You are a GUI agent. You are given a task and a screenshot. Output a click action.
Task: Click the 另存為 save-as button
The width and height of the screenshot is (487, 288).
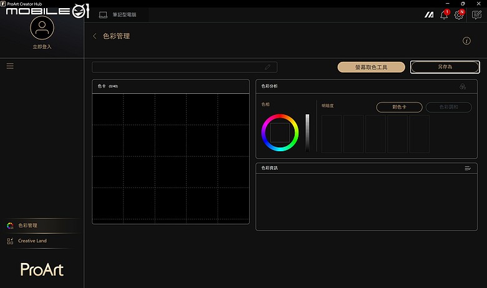(445, 67)
